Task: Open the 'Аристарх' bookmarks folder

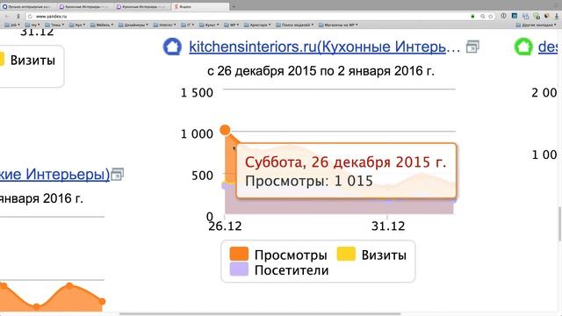Action: pyautogui.click(x=257, y=25)
